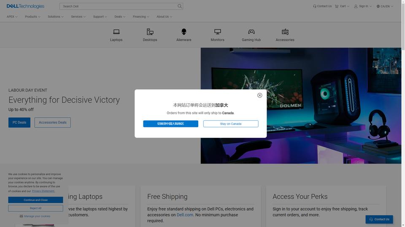Screen dimensions: 405x227
Task: Click the Sign In user icon
Action: [x=356, y=6]
